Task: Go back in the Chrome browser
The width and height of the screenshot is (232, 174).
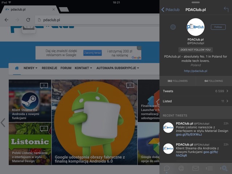Action: click(x=7, y=20)
